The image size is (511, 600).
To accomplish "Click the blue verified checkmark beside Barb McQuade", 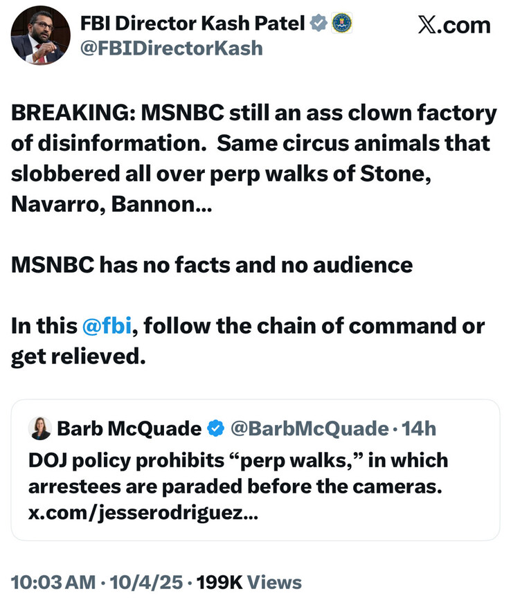I will click(216, 429).
